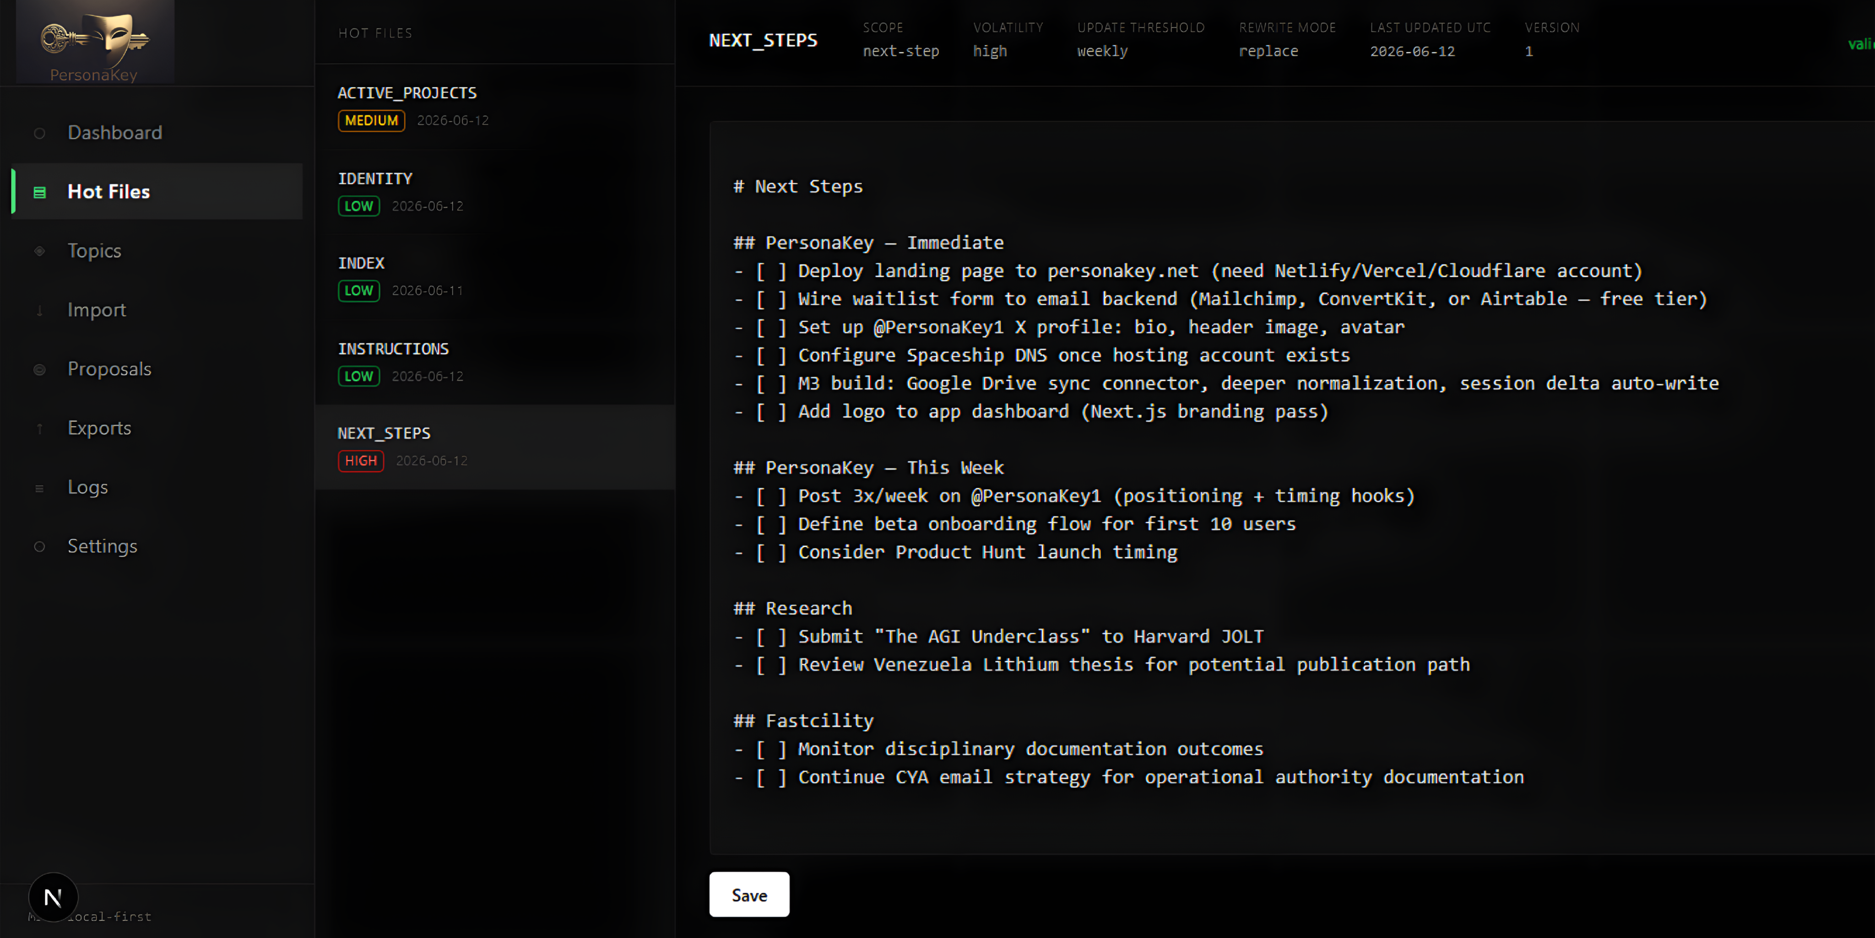Click the LOW badge under INDEX
The width and height of the screenshot is (1875, 938).
point(359,291)
